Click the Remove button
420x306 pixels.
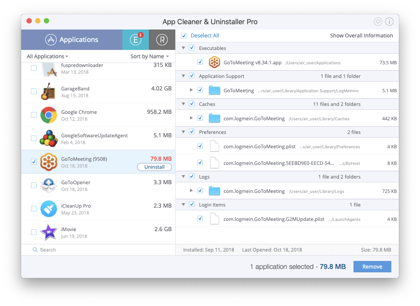pos(372,267)
